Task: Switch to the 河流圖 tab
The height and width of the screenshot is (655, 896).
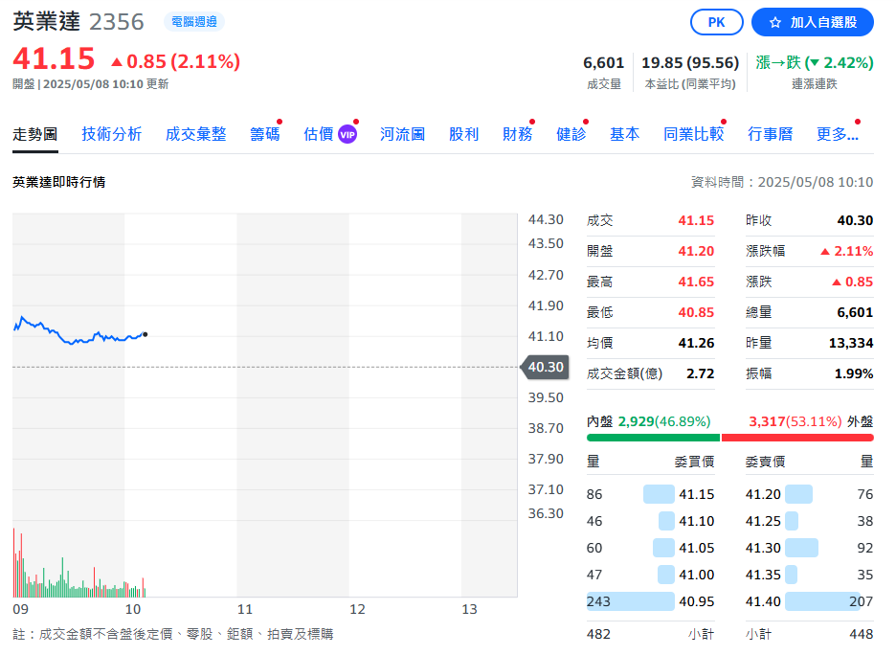Action: click(403, 134)
